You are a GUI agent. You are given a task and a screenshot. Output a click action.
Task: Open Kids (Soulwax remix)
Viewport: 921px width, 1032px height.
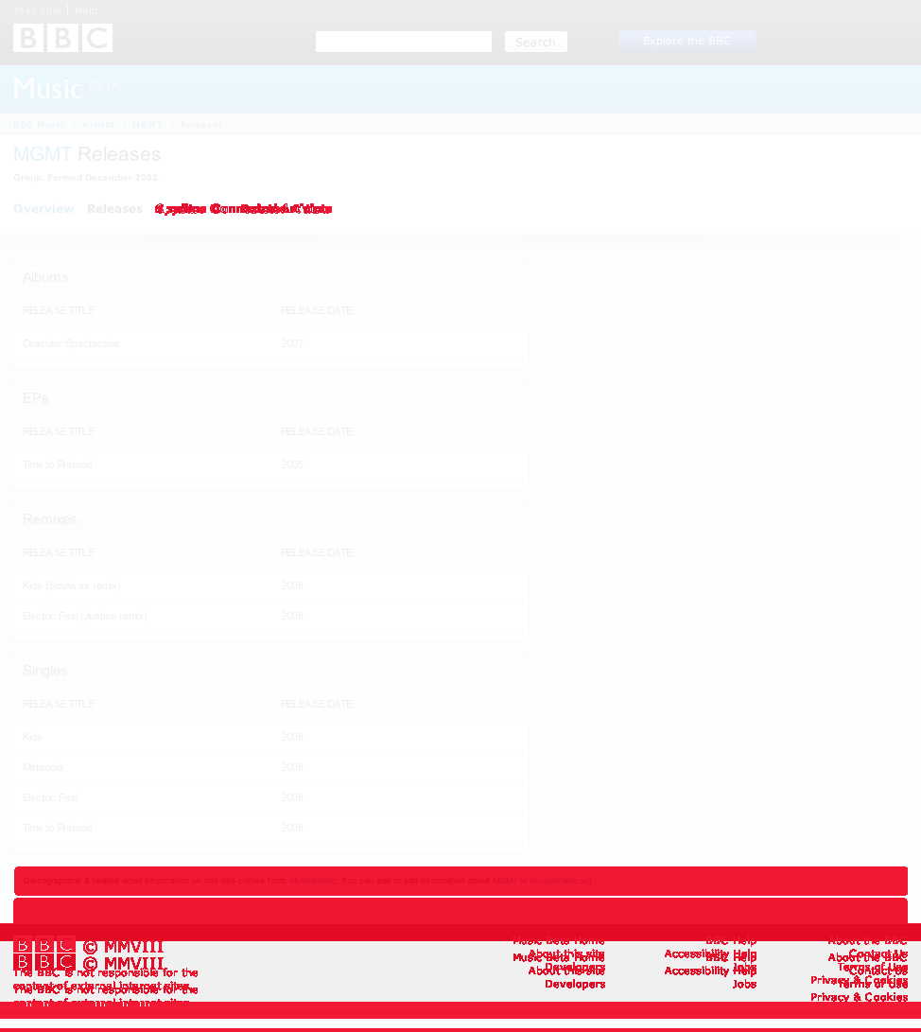72,586
